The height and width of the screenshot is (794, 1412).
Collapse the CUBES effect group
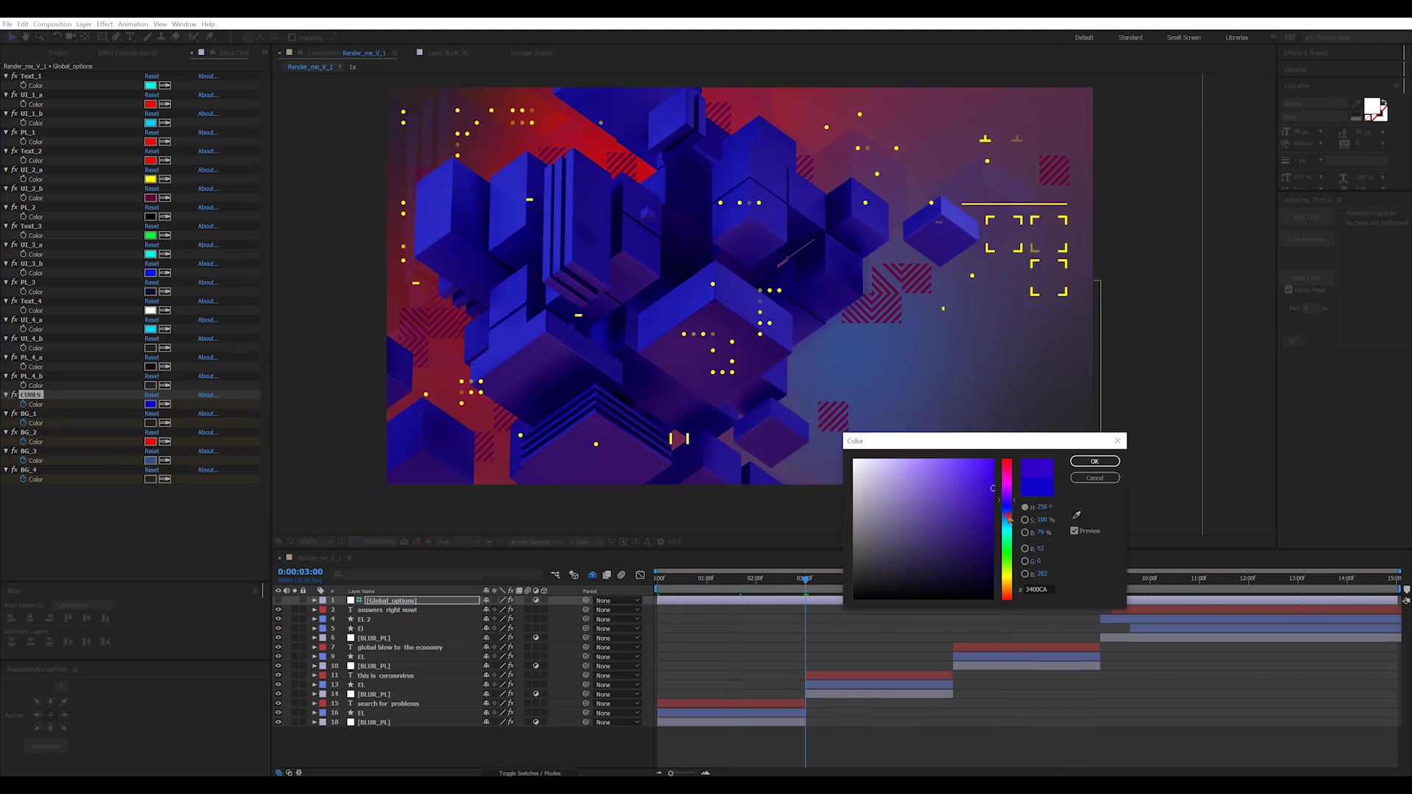pos(6,395)
